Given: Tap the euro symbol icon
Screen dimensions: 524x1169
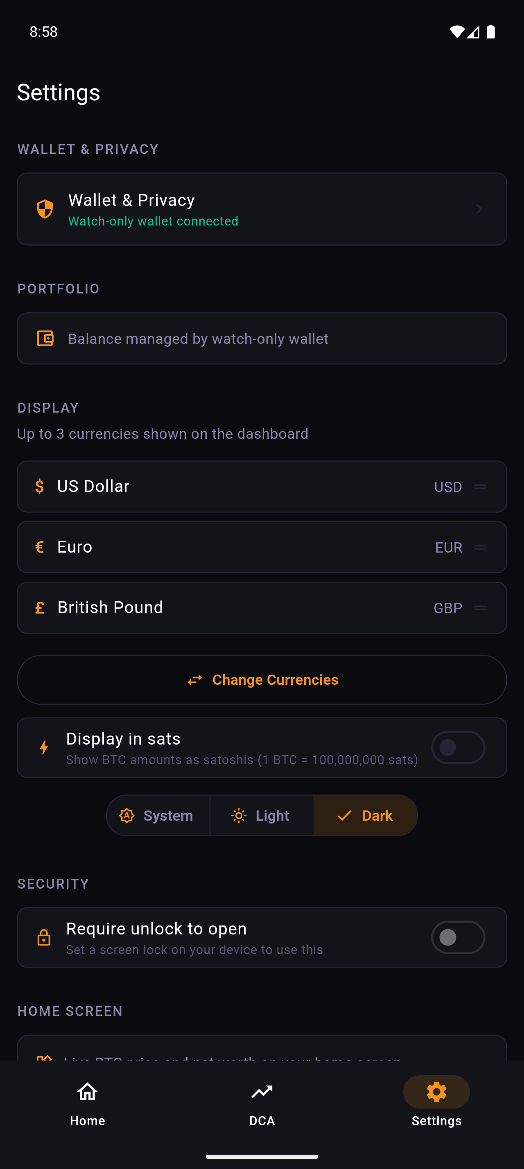Looking at the screenshot, I should click(x=39, y=547).
